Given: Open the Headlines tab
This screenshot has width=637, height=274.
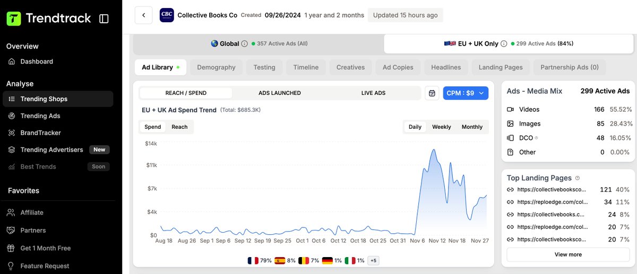Looking at the screenshot, I should [x=446, y=67].
